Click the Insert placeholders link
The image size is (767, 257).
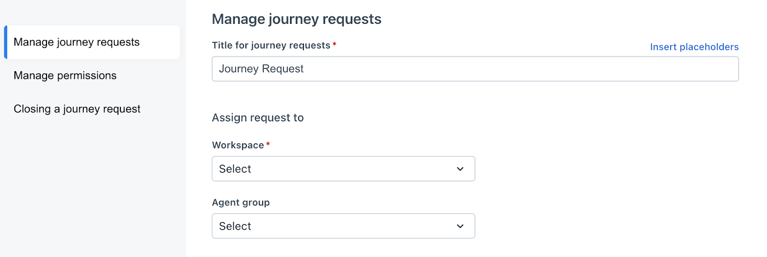[694, 47]
